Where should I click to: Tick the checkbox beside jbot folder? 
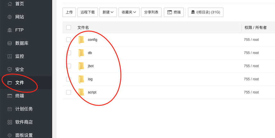pyautogui.click(x=68, y=66)
